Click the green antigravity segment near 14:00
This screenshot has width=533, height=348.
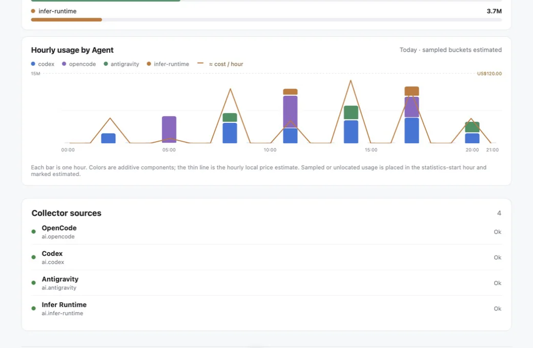(351, 113)
